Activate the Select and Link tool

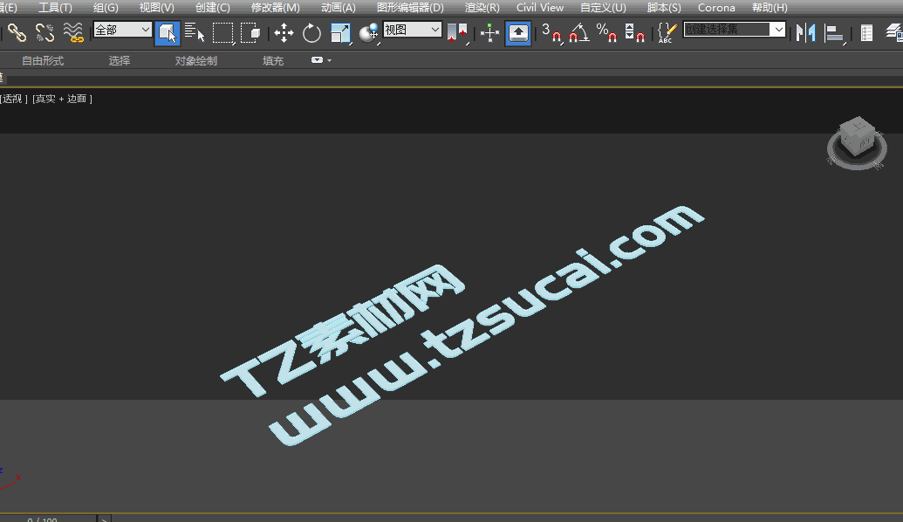pyautogui.click(x=17, y=33)
